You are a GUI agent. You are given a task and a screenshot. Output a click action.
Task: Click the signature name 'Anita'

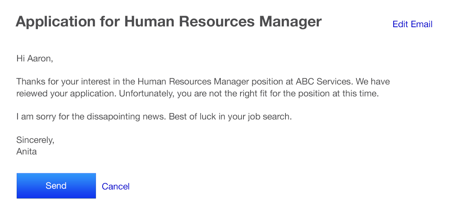pyautogui.click(x=26, y=151)
